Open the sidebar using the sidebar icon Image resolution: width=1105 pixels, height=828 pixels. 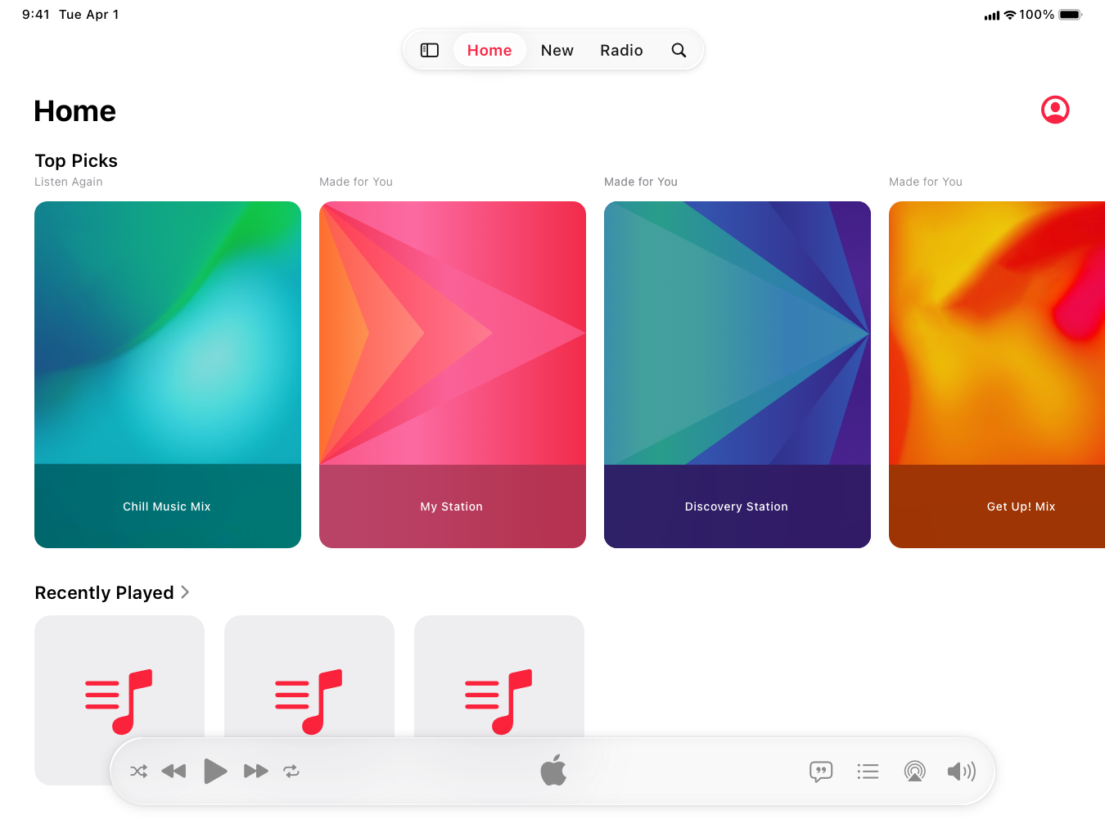point(429,50)
